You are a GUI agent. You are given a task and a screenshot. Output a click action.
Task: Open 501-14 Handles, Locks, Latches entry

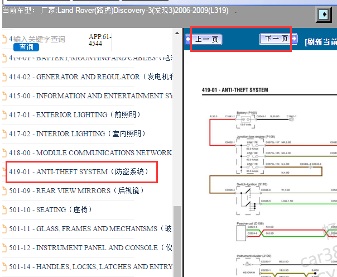click(x=90, y=267)
